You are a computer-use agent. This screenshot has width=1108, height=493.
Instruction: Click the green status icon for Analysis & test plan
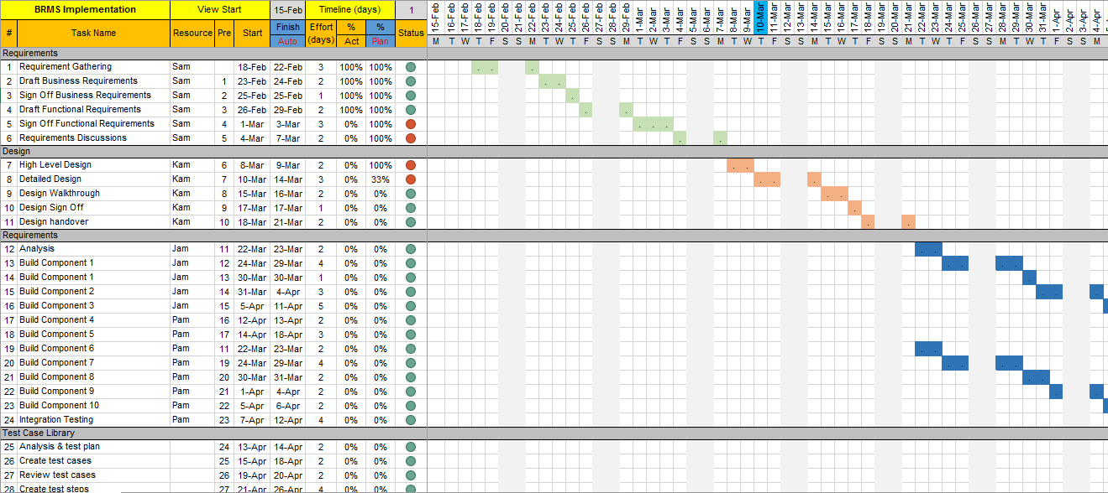[x=410, y=447]
